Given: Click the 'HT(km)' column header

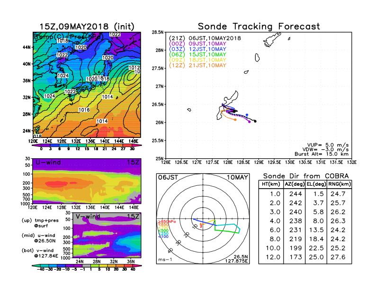Looking at the screenshot, I should (x=271, y=184).
